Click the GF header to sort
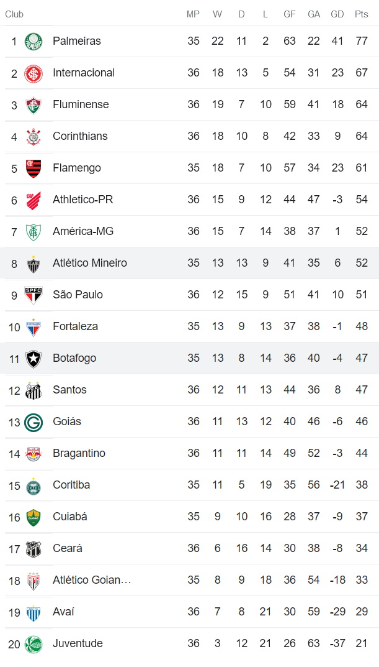 (x=289, y=14)
